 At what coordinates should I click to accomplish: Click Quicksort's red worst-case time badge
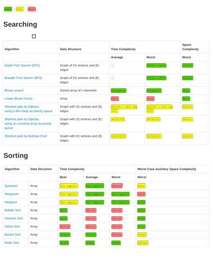pyautogui.click(x=117, y=186)
